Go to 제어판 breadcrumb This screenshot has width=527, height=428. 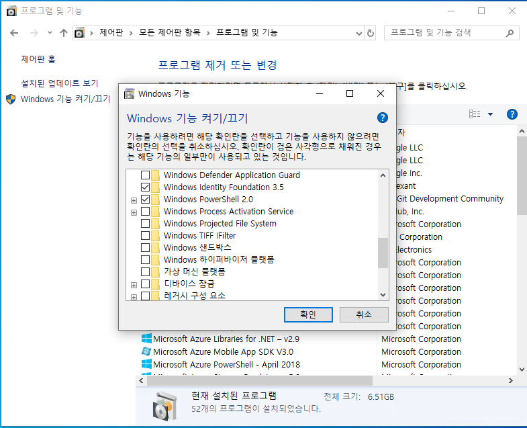coord(111,33)
